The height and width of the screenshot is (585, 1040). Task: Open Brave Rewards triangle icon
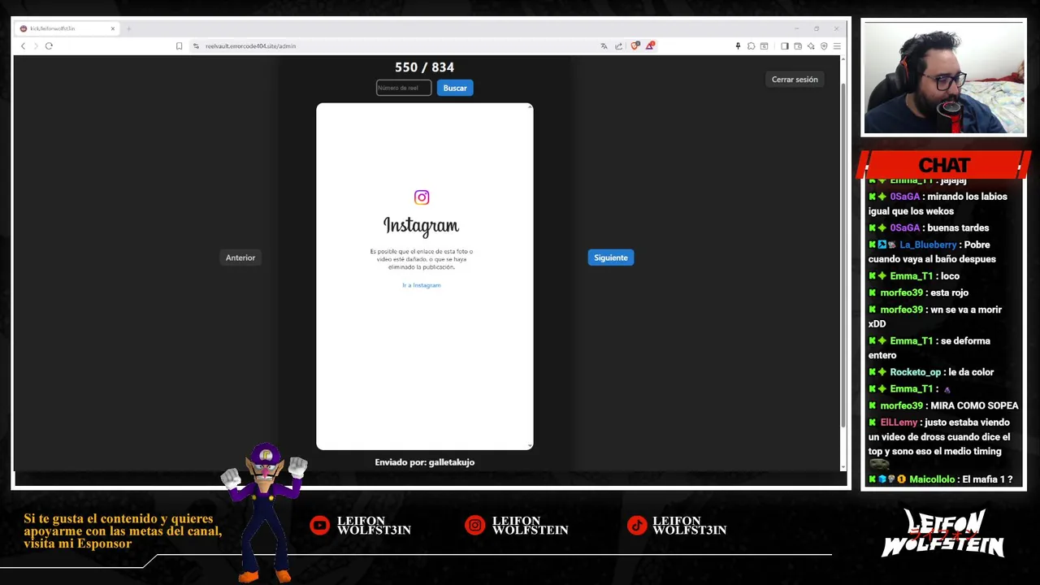(x=650, y=45)
